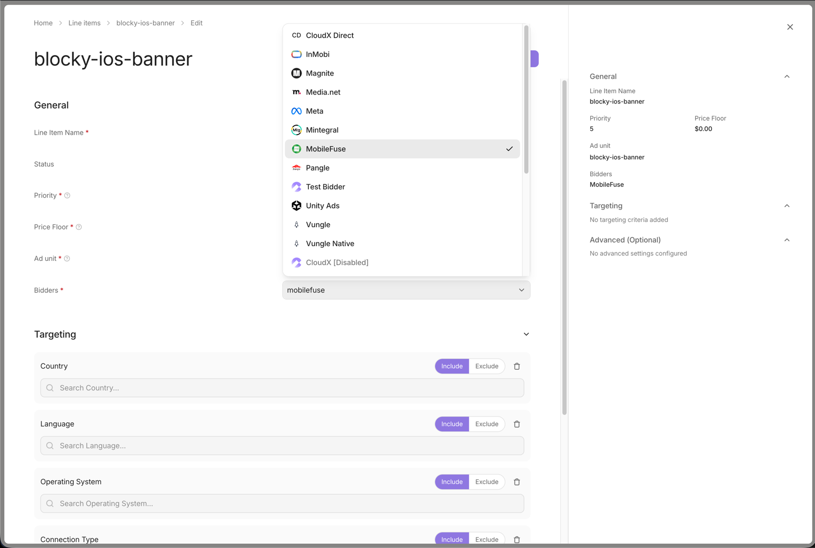Choose InMobi from the bidder list
Screen dimensions: 815x548
403,54
